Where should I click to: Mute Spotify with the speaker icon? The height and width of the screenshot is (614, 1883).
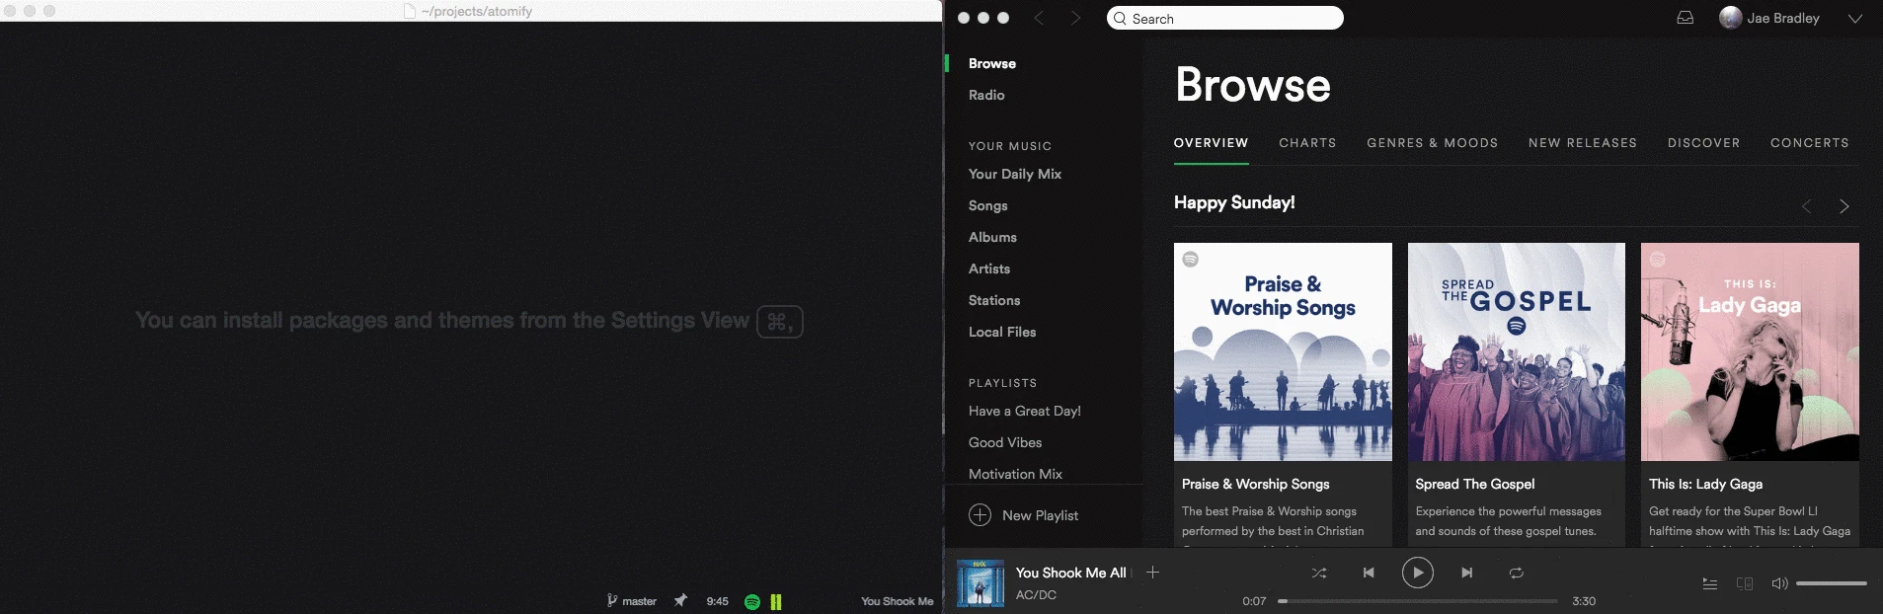[1779, 583]
